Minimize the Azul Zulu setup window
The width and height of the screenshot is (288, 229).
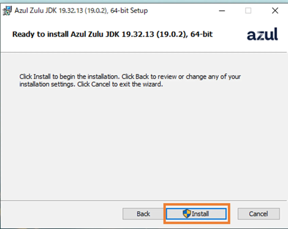pos(221,10)
